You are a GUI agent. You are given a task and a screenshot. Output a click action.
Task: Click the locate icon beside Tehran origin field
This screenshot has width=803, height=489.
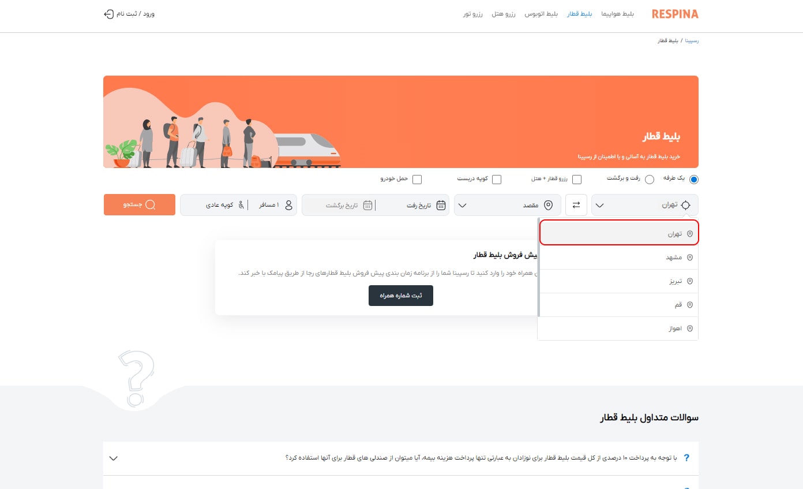(x=685, y=205)
